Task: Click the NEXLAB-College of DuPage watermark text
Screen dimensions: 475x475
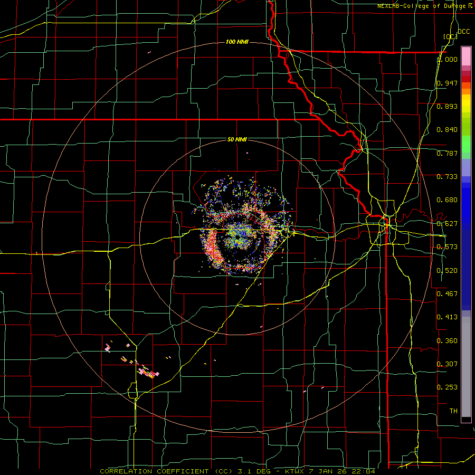Action: click(426, 6)
